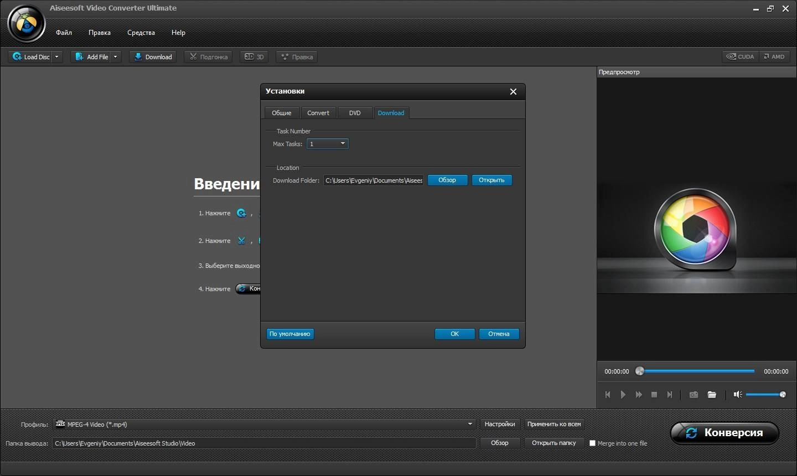Viewport: 797px width, 476px height.
Task: Expand the Max Tasks dropdown
Action: [x=328, y=144]
